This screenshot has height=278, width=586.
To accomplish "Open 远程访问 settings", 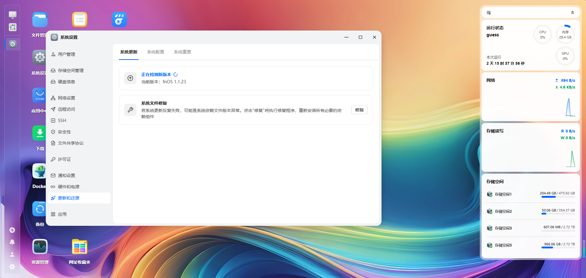I will pos(79,109).
